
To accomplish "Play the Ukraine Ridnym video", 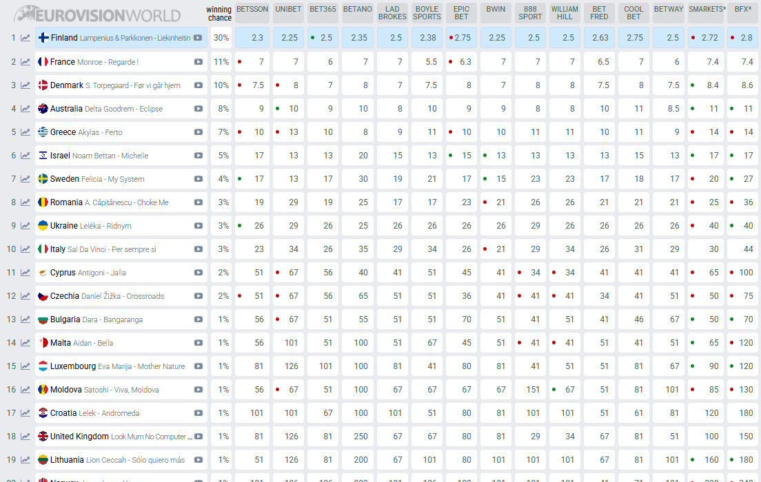I will pos(199,226).
